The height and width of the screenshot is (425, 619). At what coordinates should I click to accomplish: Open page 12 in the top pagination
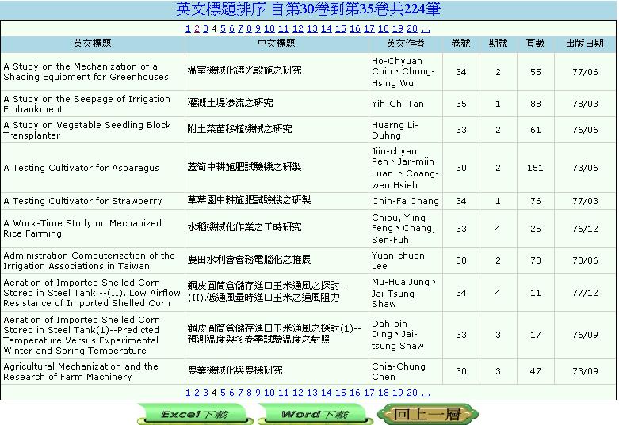[x=298, y=28]
